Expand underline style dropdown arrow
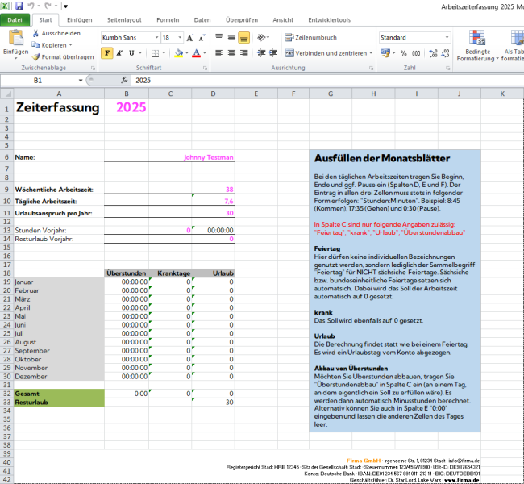Screen dimensions: 524x484 point(140,53)
